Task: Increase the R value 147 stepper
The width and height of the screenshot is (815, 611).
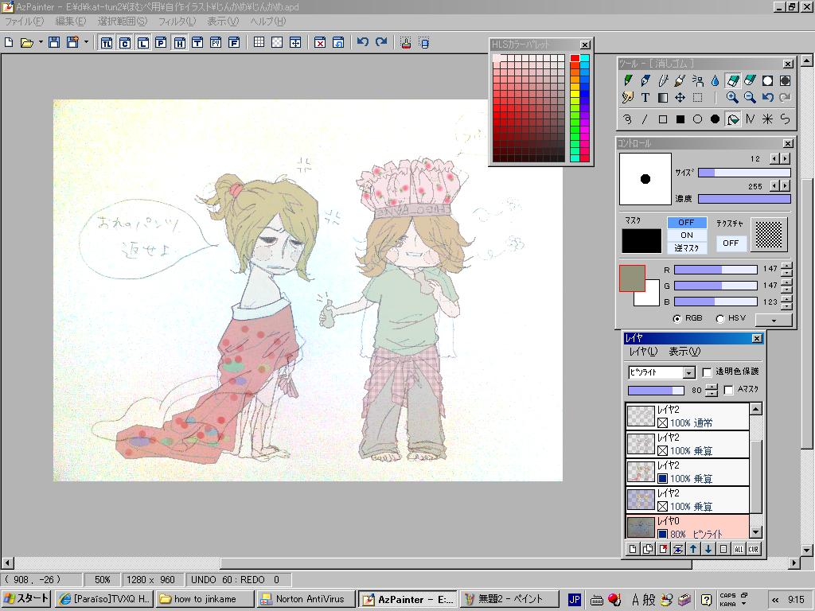Action: coord(787,266)
